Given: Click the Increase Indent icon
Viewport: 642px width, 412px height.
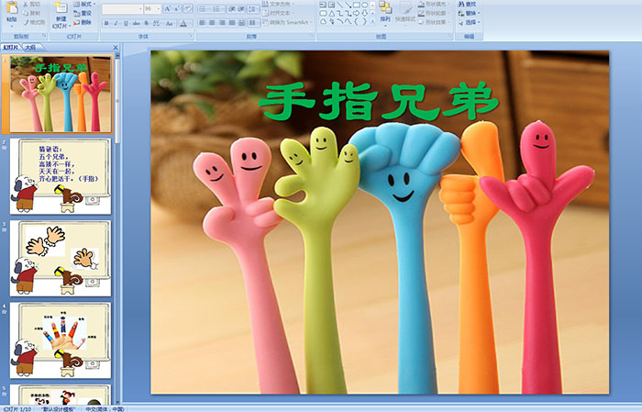Looking at the screenshot, I should coord(241,9).
